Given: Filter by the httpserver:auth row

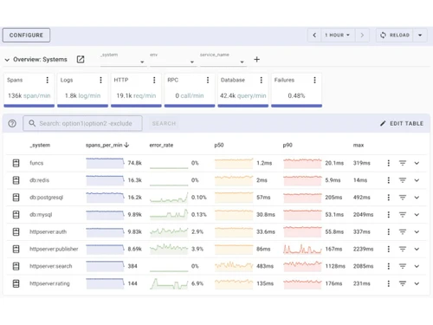Looking at the screenshot, I should point(403,231).
